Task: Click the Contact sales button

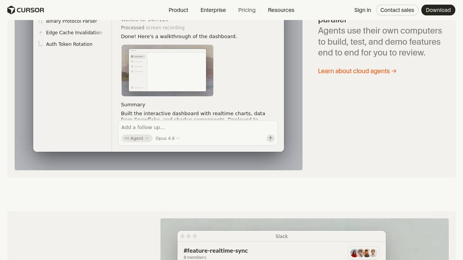Action: (x=397, y=10)
